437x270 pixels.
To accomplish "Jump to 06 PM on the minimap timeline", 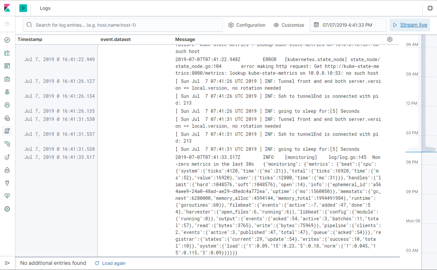I will coord(412,162).
